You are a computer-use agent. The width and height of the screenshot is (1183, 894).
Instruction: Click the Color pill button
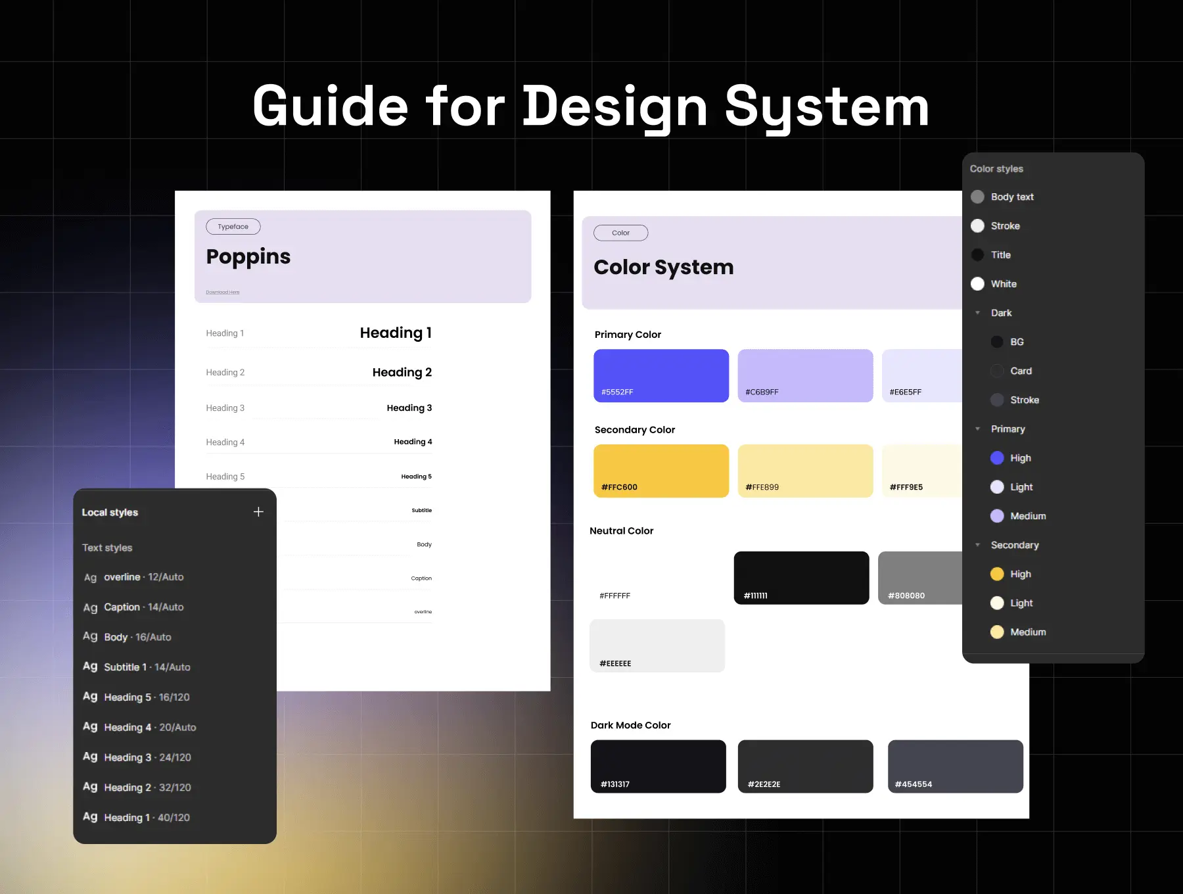coord(620,233)
